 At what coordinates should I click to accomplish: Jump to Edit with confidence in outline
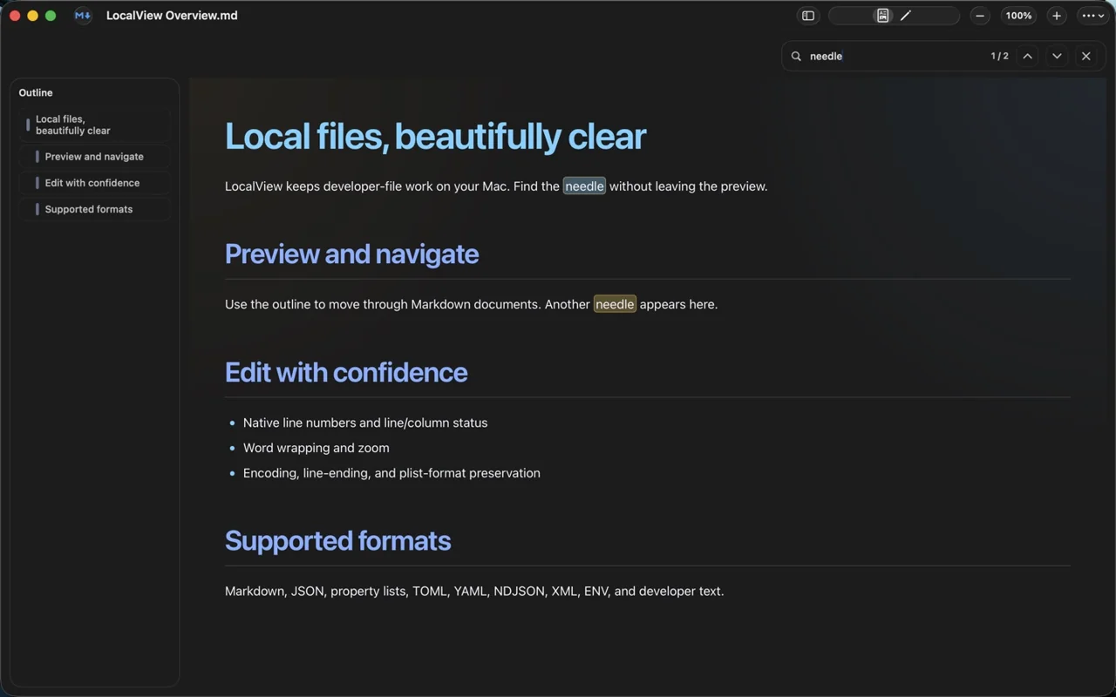95,183
